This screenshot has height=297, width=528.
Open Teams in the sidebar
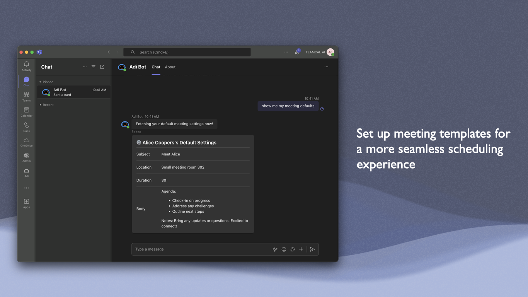(26, 97)
